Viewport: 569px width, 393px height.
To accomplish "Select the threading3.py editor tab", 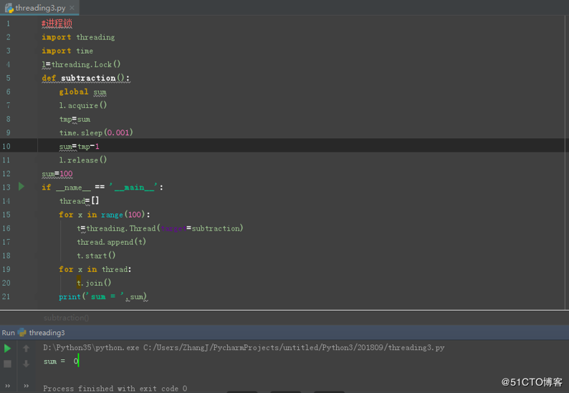I will [x=39, y=8].
